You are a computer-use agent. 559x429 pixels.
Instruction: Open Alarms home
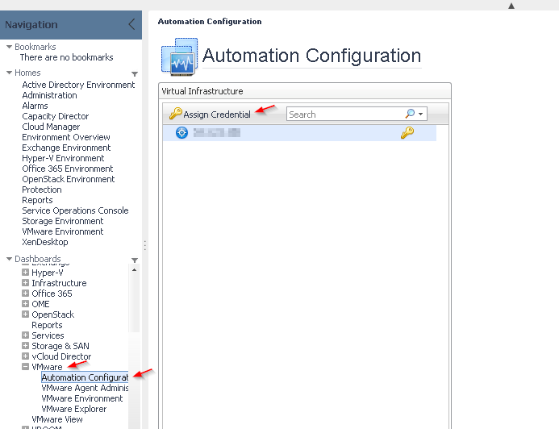pos(35,106)
